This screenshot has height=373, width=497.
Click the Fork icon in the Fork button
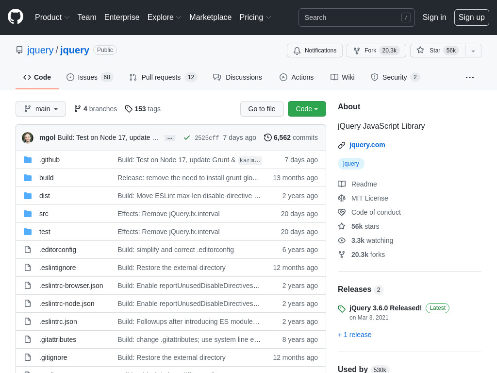pos(357,51)
